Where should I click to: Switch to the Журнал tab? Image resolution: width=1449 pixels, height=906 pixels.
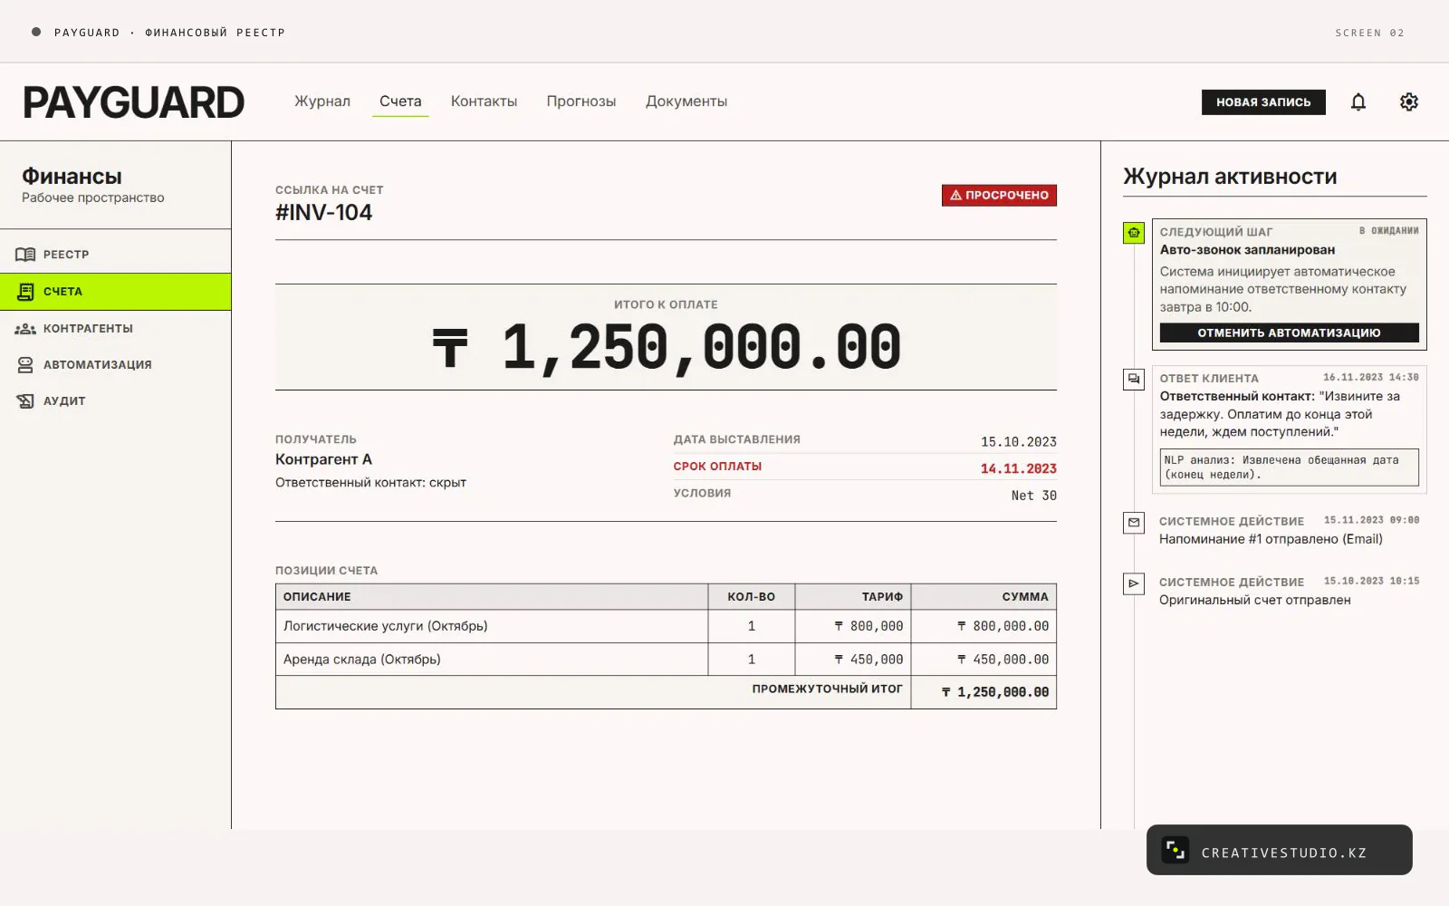click(x=322, y=101)
